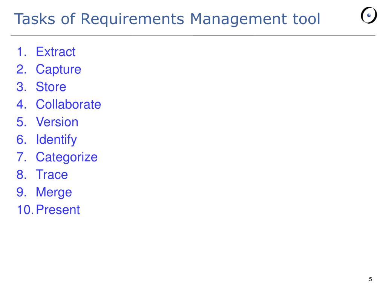Click the list number '10.' beside Present
Image resolution: width=386 pixels, height=289 pixels.
25,210
